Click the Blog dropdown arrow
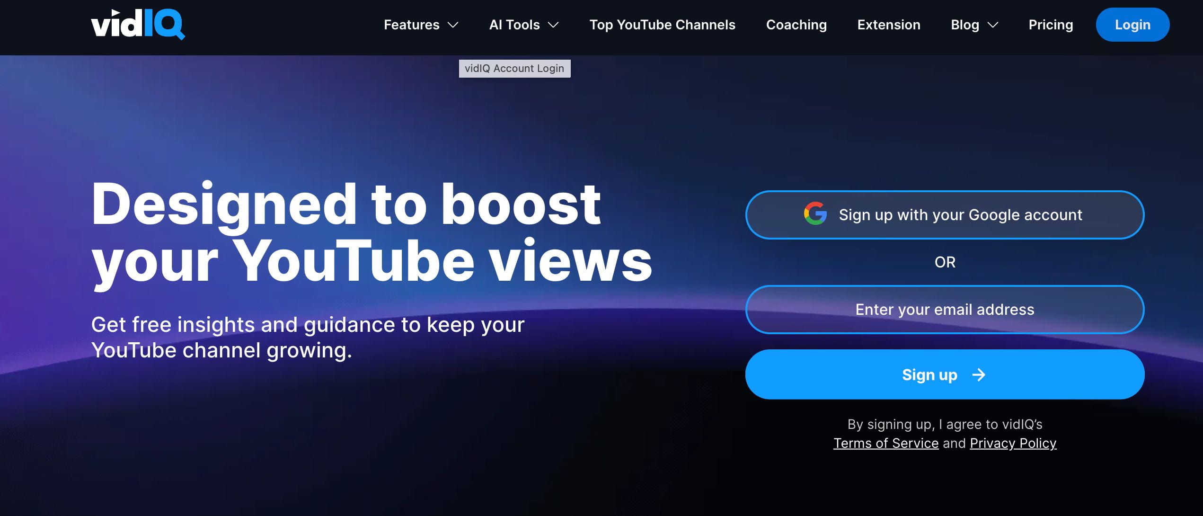This screenshot has height=516, width=1203. (993, 25)
